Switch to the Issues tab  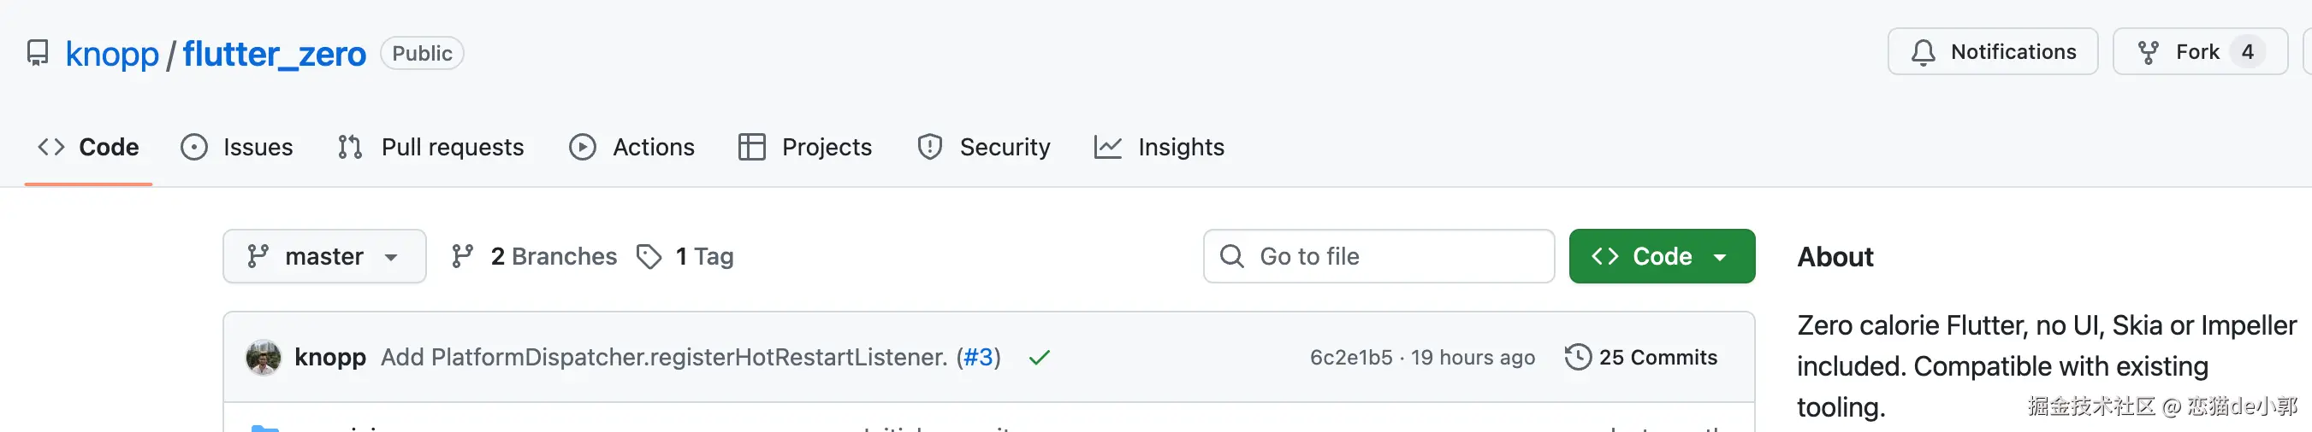tap(237, 147)
